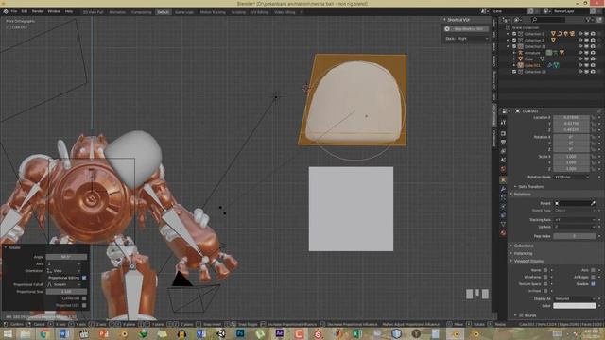Select the Armature object in the outliner

(532, 53)
